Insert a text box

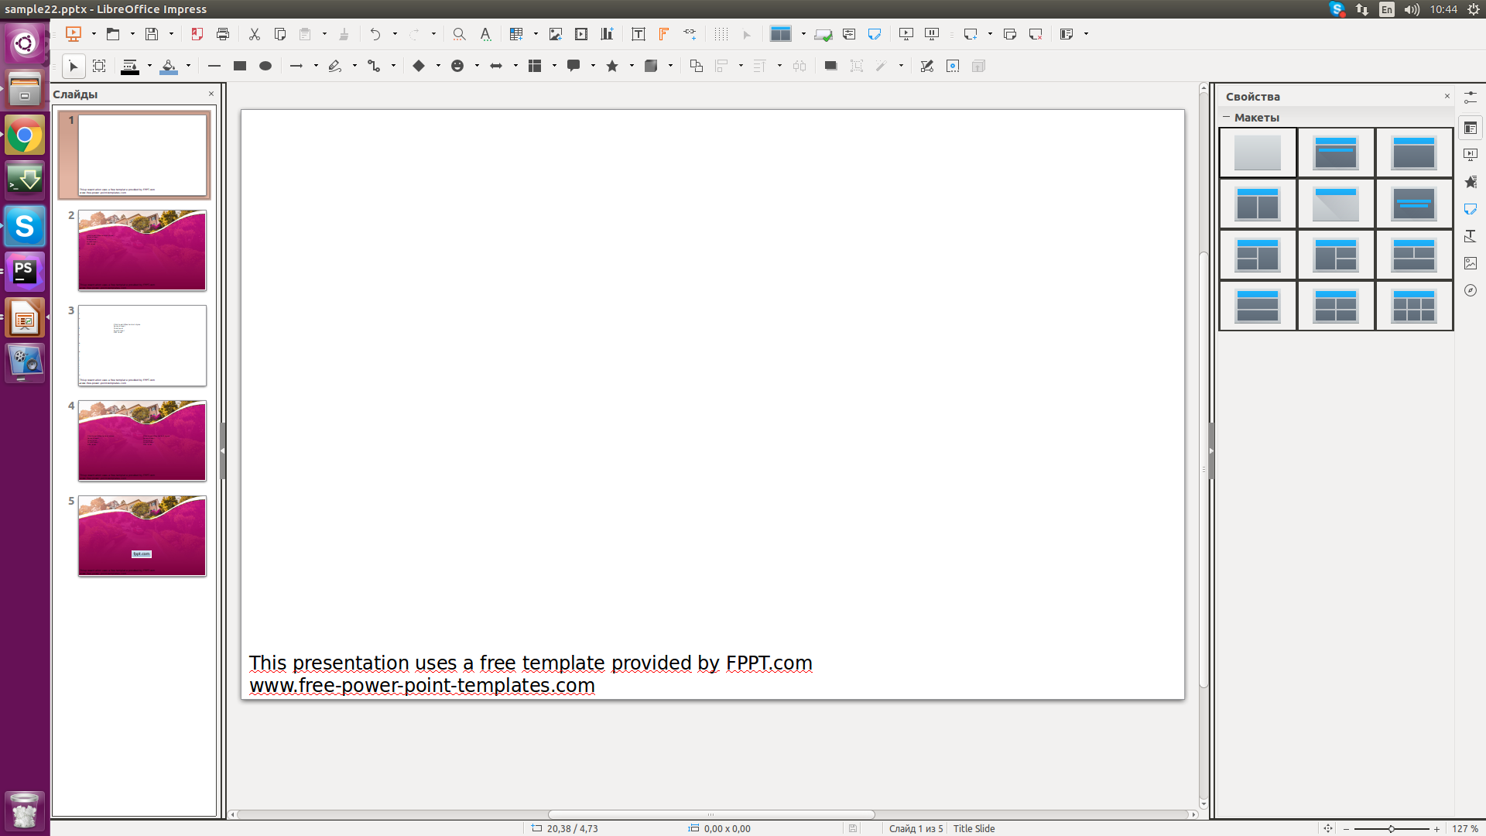click(639, 34)
